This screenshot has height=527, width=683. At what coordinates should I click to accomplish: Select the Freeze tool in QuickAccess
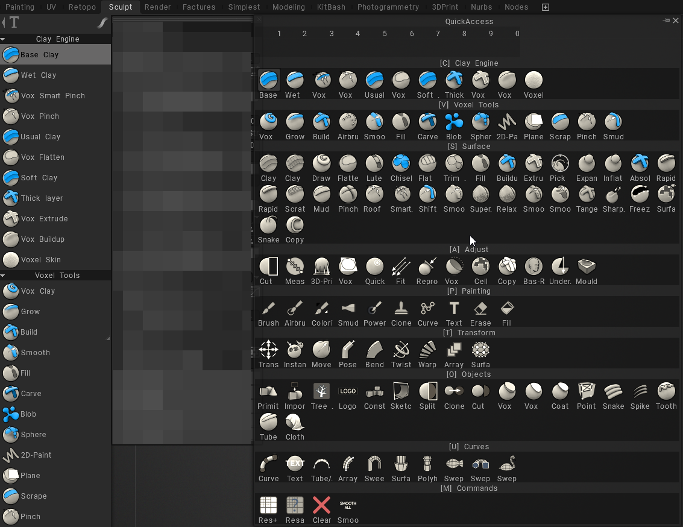640,195
